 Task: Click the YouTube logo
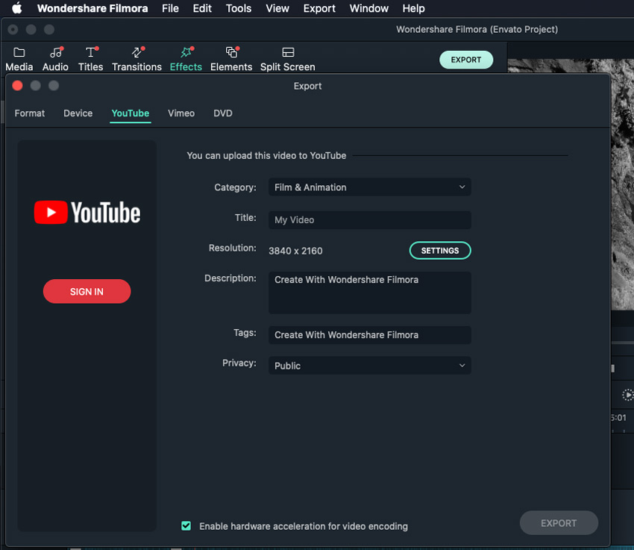[87, 213]
